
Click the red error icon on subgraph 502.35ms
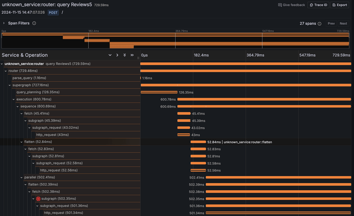[x=38, y=199]
